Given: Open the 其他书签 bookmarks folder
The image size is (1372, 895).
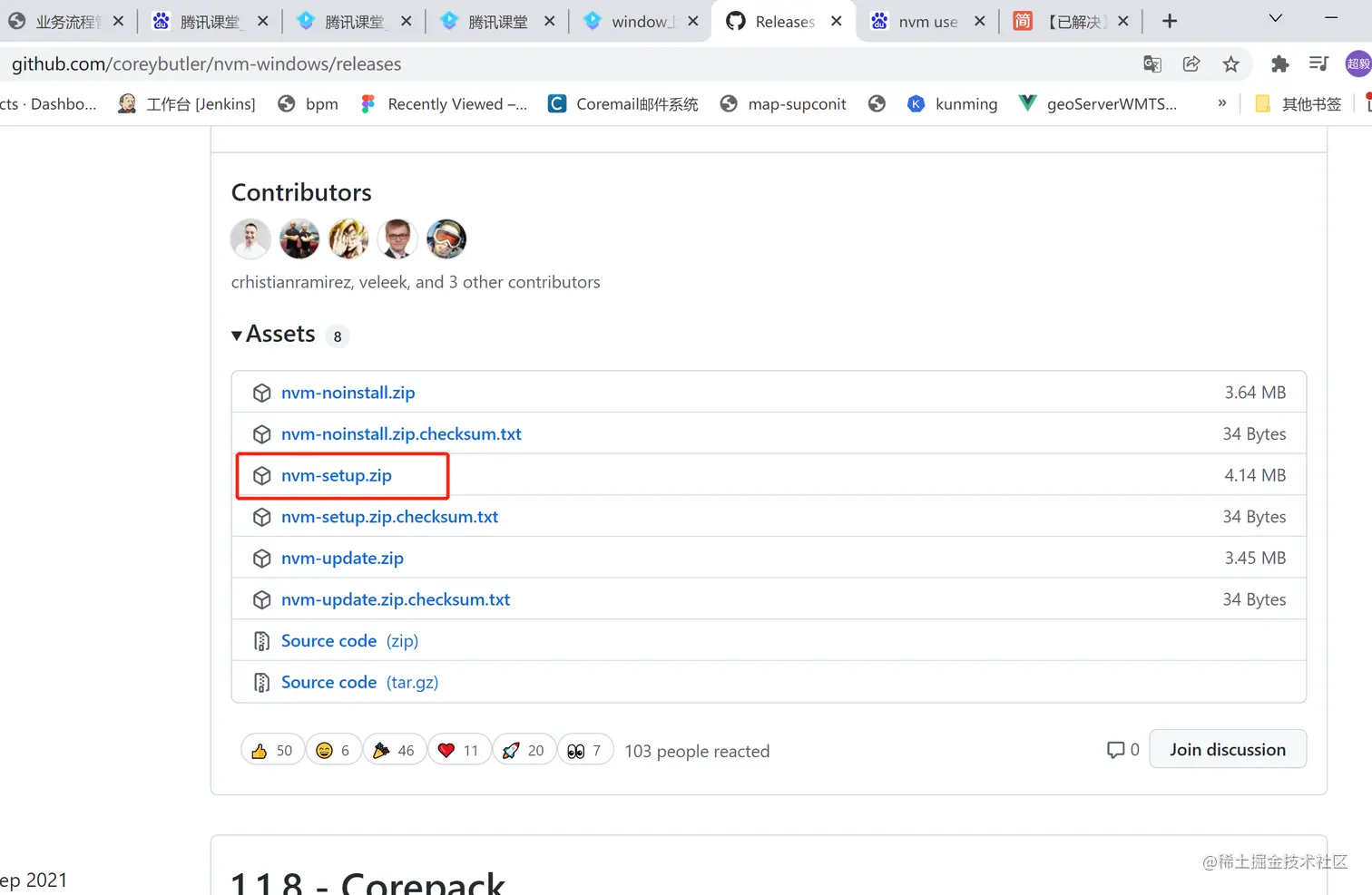Looking at the screenshot, I should click(1298, 103).
